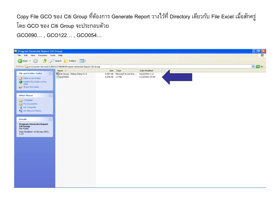Screen dimensions: 280x210
Task: Sort by Date Modified column header
Action: pyautogui.click(x=150, y=71)
